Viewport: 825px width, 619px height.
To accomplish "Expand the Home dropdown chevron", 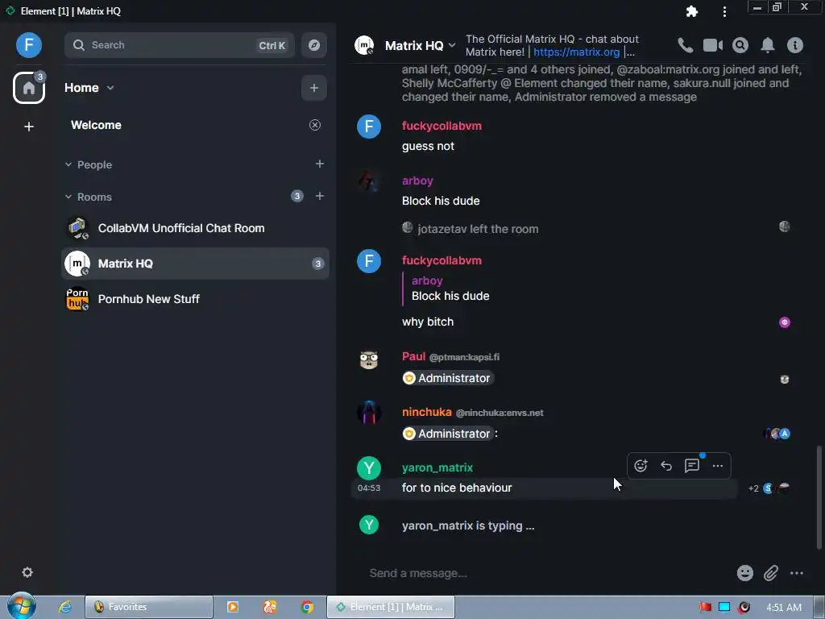I will click(x=110, y=88).
